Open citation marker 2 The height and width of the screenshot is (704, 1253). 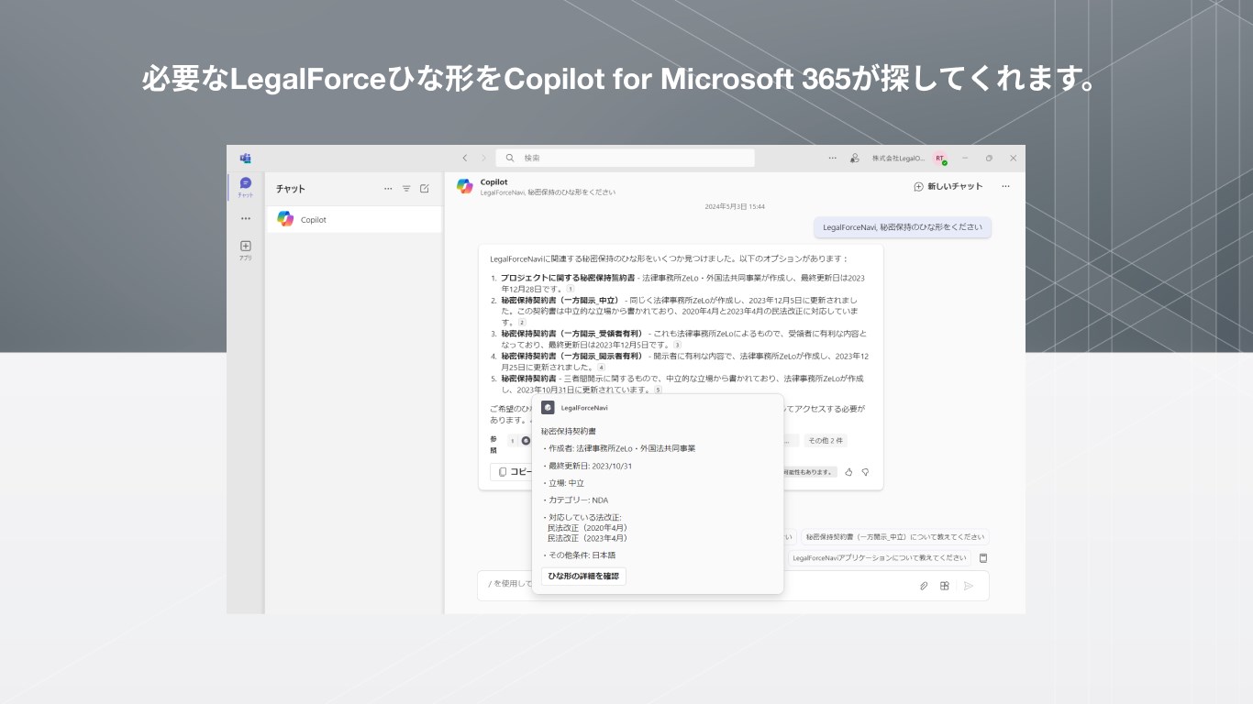[x=522, y=323]
